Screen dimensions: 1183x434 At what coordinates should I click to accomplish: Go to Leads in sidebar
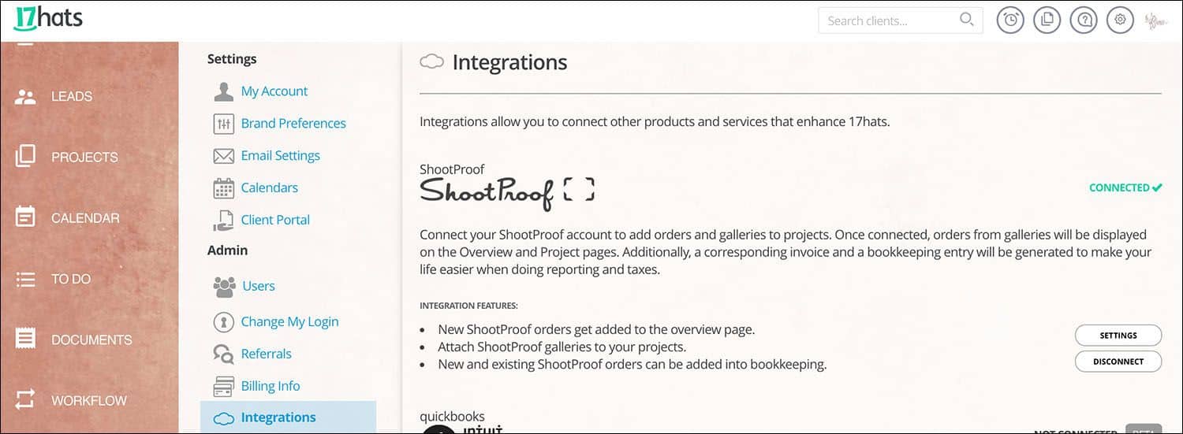pos(71,97)
